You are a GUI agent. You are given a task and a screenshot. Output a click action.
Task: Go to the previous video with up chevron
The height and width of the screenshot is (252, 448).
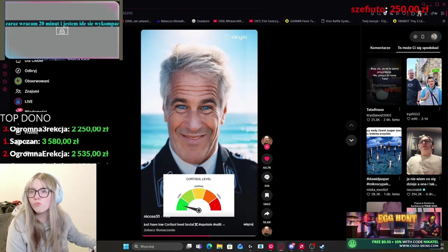pos(351,125)
